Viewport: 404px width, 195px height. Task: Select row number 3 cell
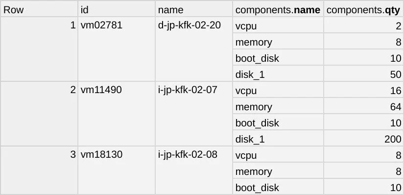click(39, 170)
